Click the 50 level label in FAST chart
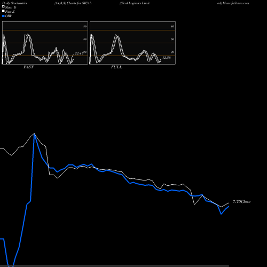This screenshot has height=267, width=267. pyautogui.click(x=85, y=39)
